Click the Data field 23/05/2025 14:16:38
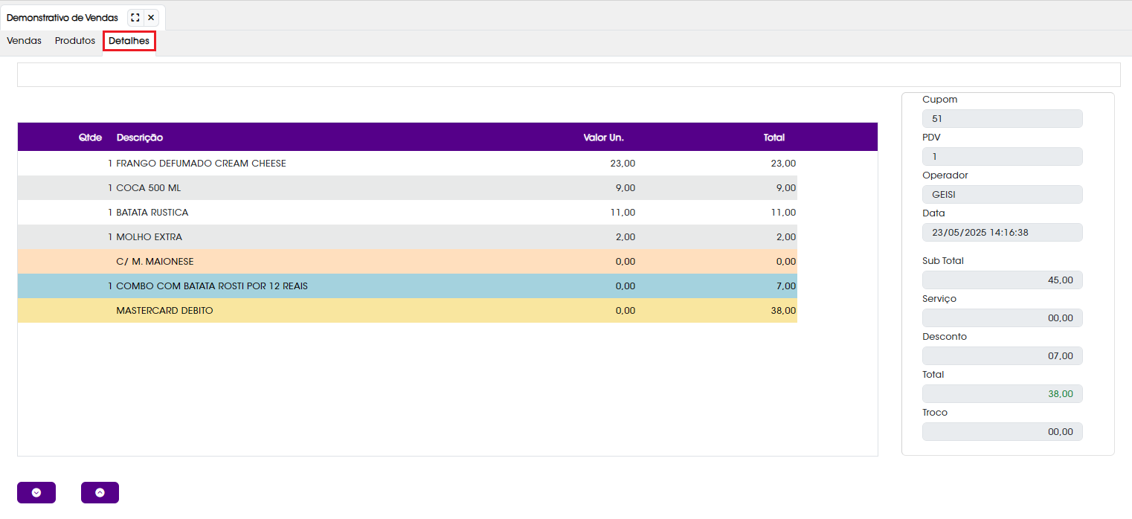This screenshot has width=1132, height=519. point(1002,232)
